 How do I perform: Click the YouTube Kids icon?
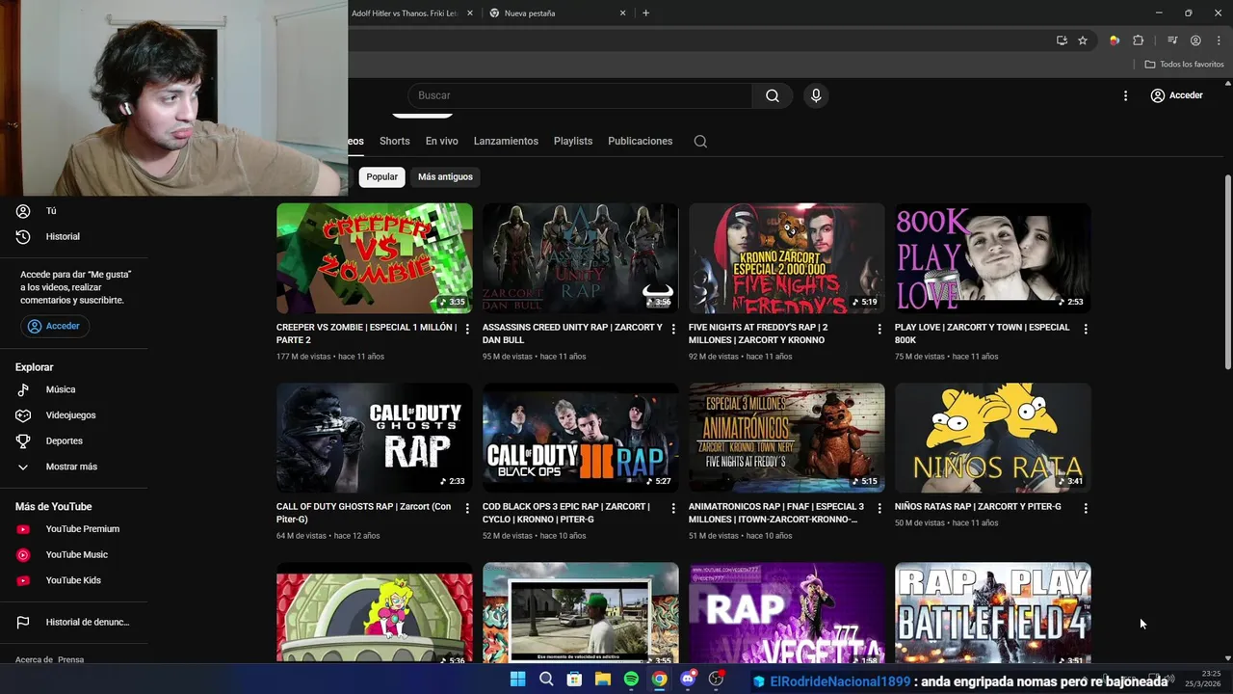[23, 580]
